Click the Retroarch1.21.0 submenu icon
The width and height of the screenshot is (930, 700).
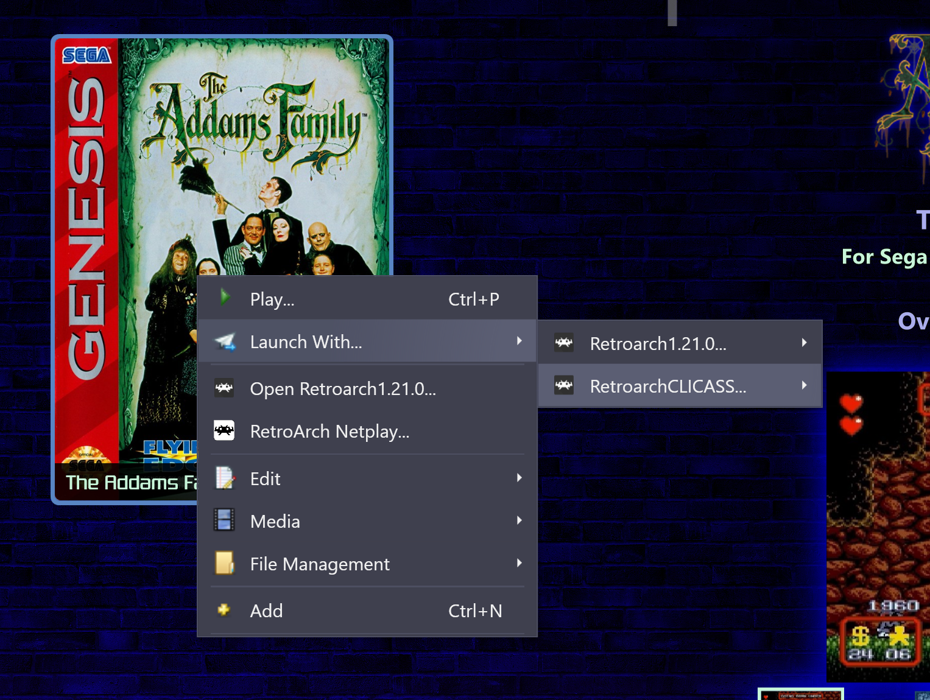(564, 343)
